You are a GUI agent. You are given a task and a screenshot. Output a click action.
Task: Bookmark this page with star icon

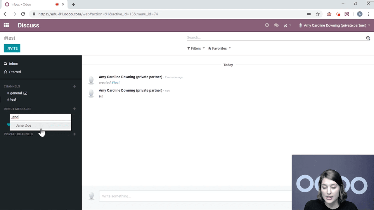pos(318,14)
